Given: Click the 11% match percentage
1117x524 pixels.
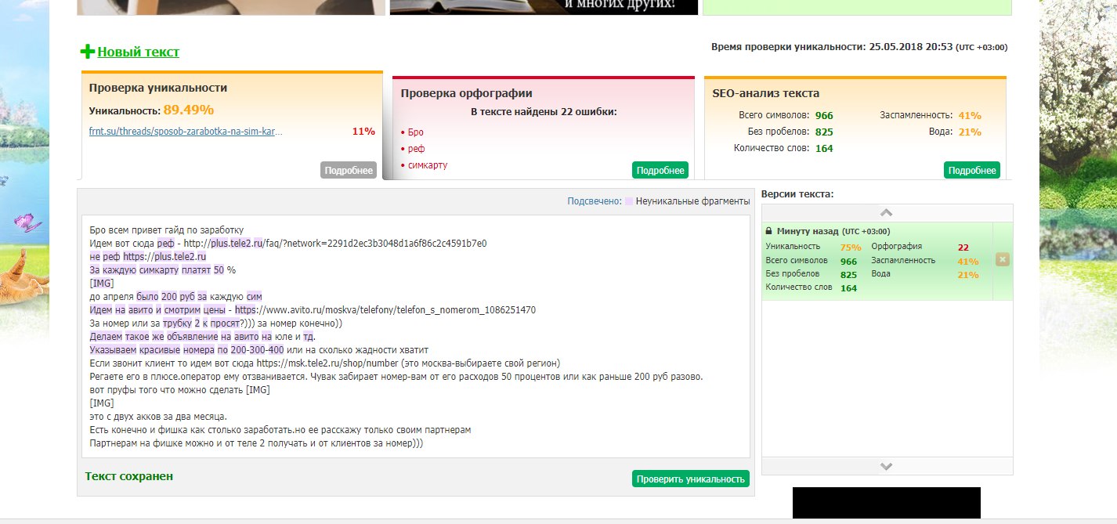Looking at the screenshot, I should (363, 131).
